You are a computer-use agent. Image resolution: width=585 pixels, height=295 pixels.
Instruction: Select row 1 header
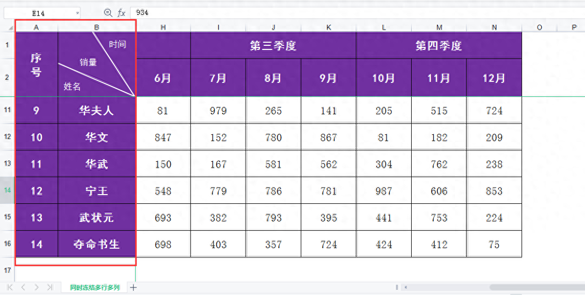(x=7, y=45)
